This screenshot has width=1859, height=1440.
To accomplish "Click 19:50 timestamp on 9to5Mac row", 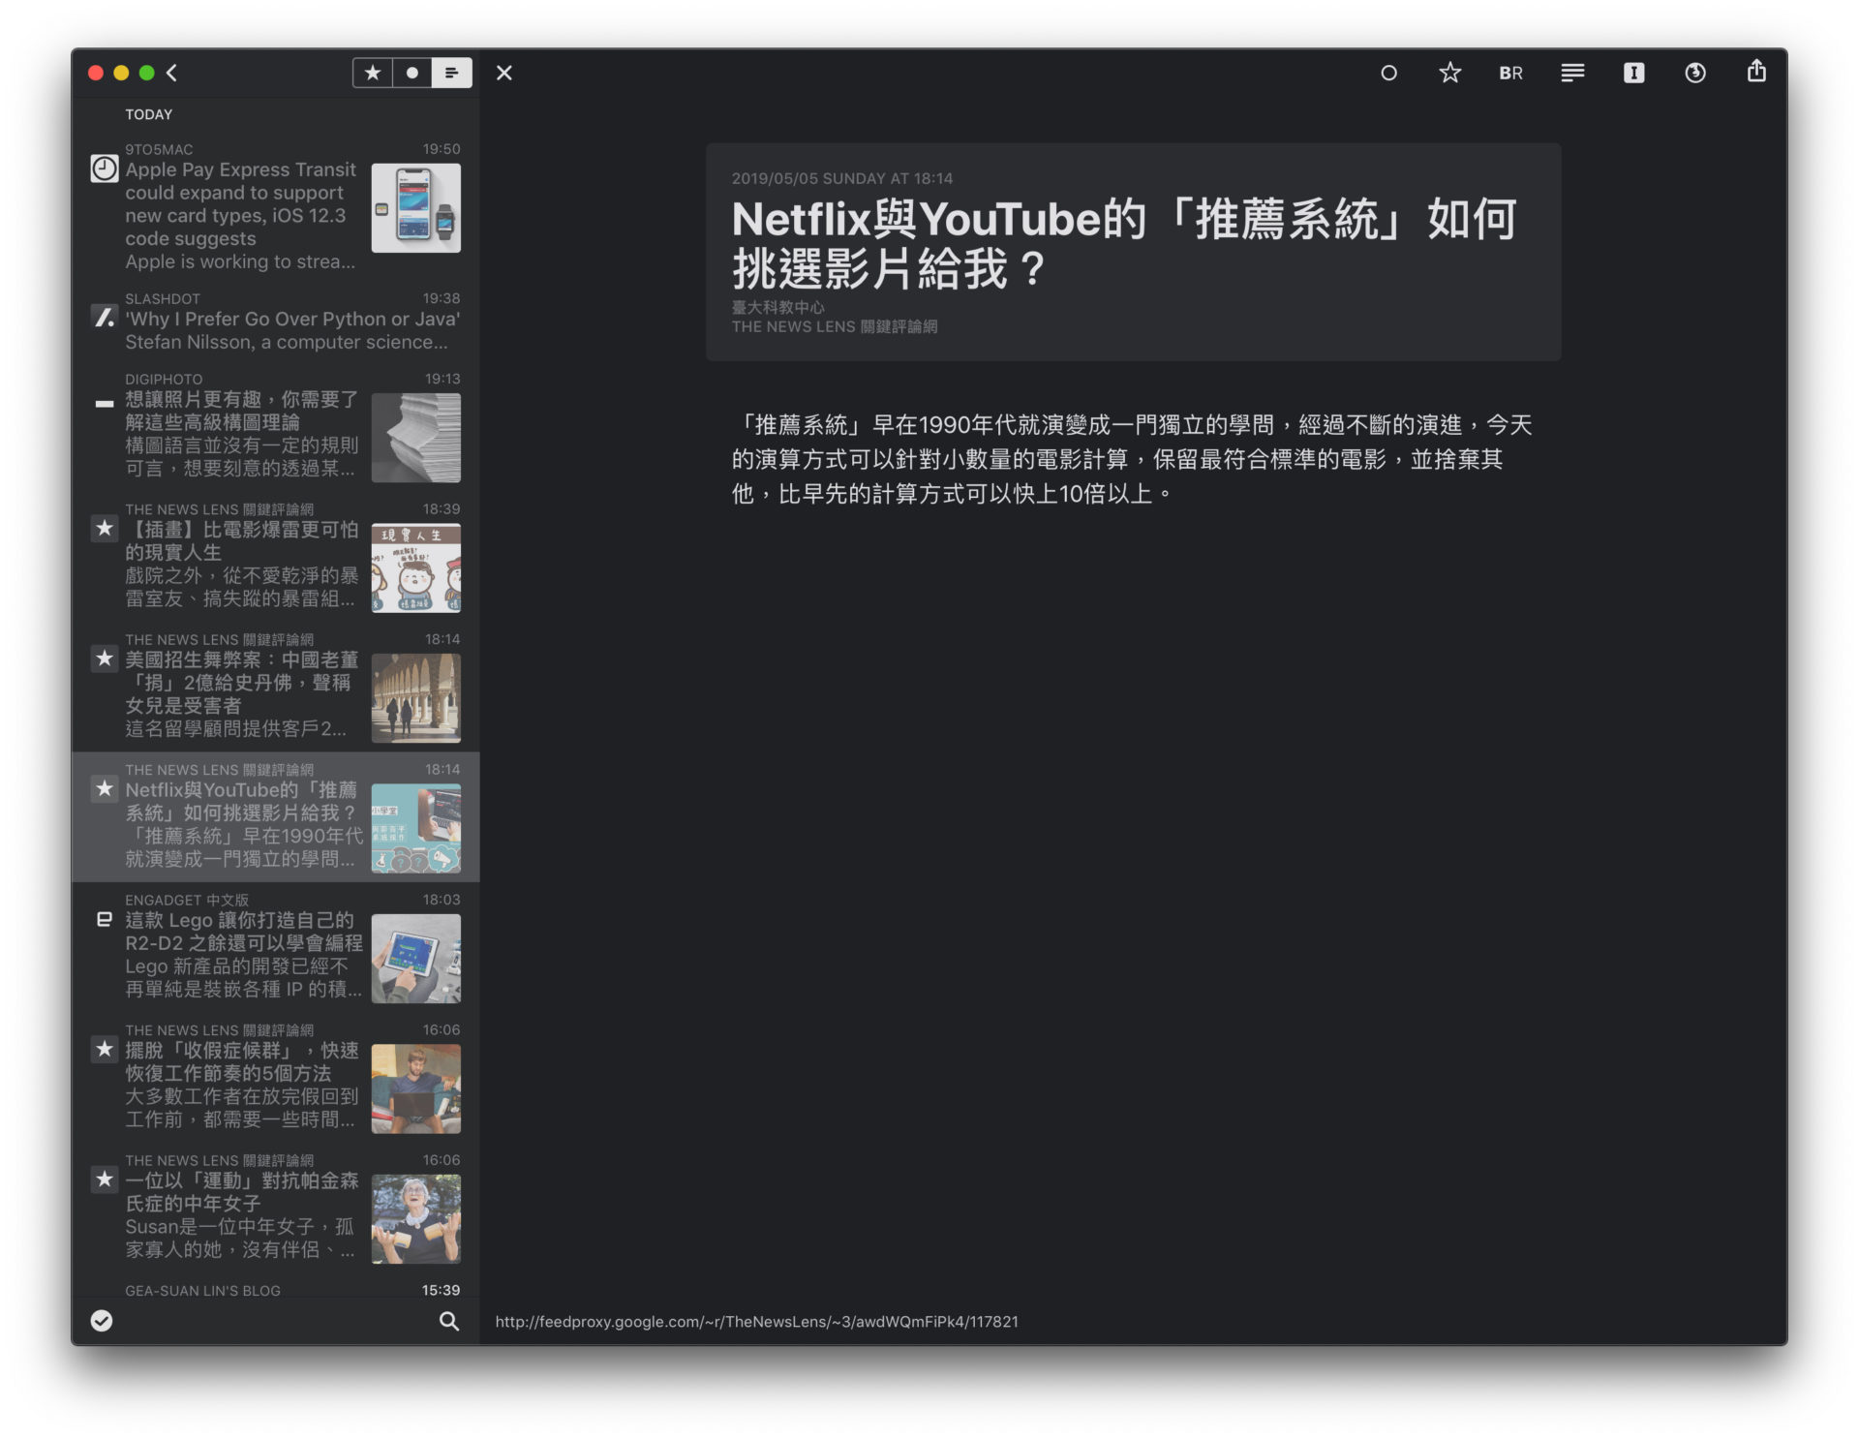I will 442,149.
